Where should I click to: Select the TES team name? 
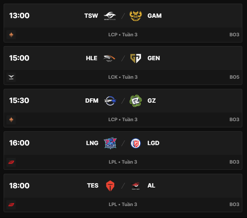pyautogui.click(x=93, y=185)
